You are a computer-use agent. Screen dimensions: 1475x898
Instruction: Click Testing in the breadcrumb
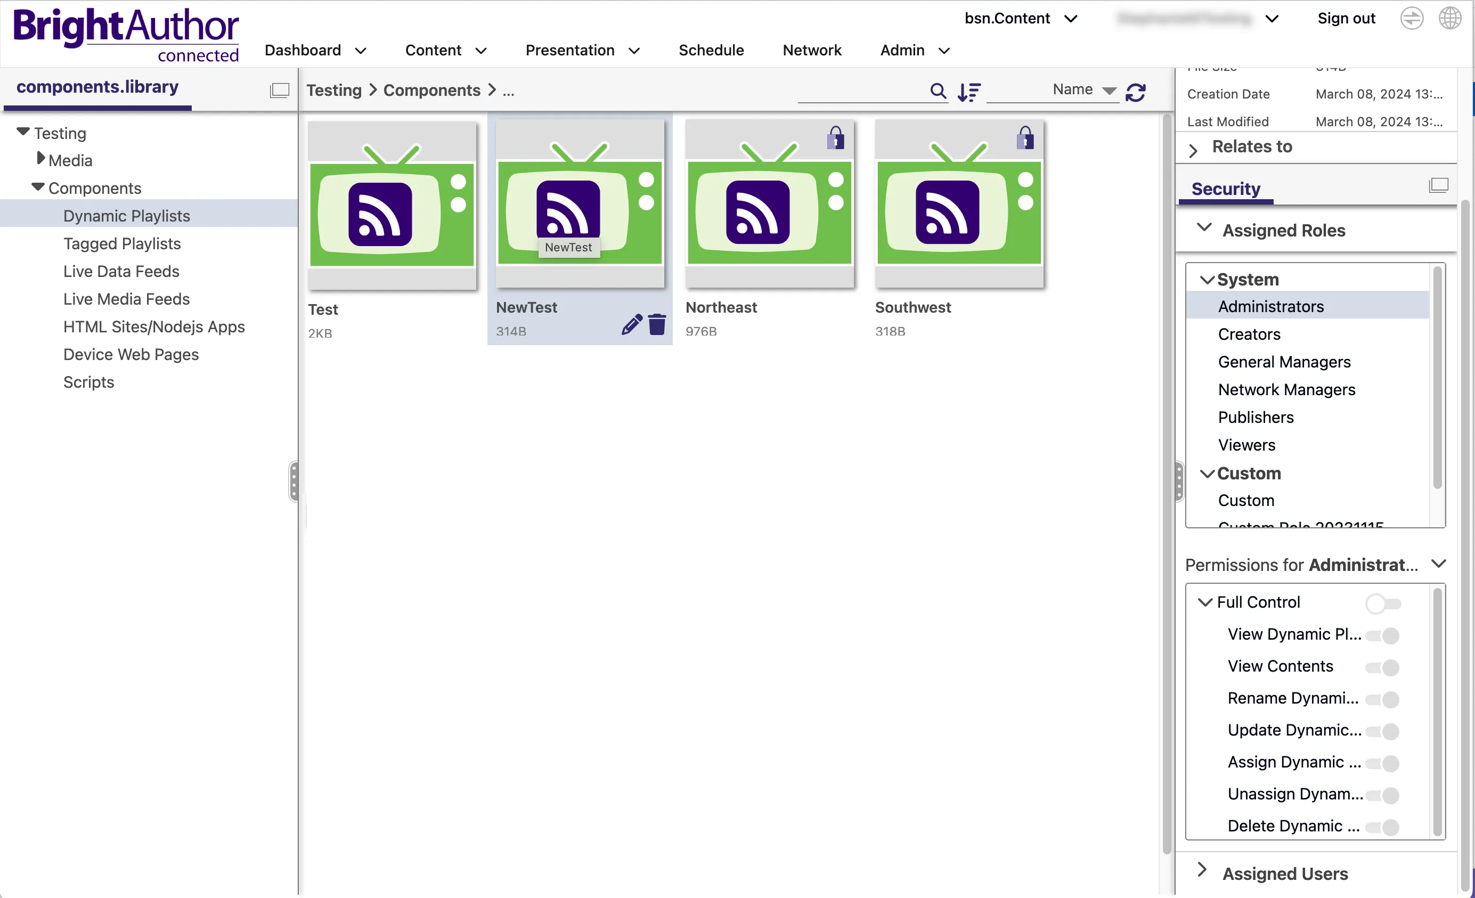coord(333,91)
